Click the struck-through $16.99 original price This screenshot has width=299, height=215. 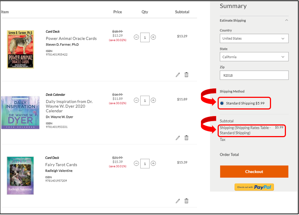117,95
